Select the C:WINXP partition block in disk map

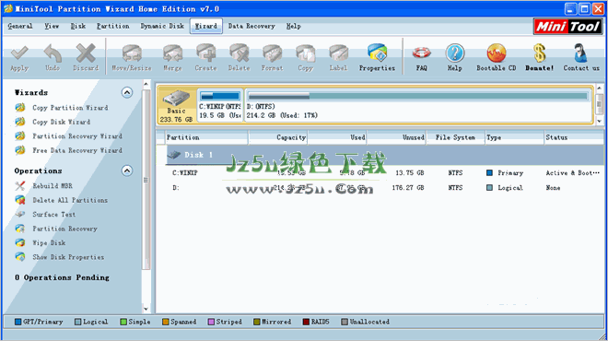tap(220, 105)
